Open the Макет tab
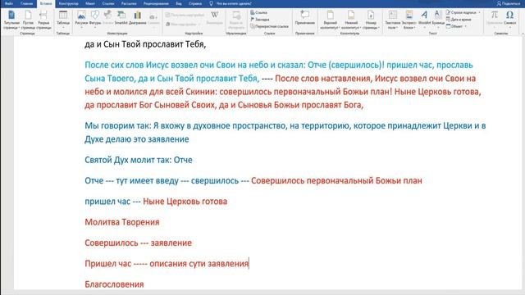Viewport: 525px width, 295px height. (x=90, y=3)
